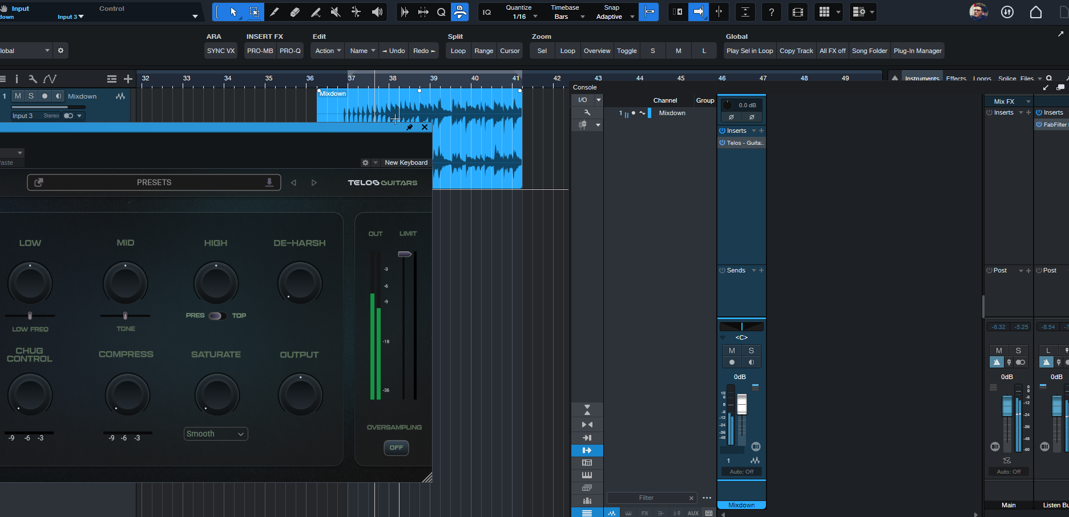The height and width of the screenshot is (517, 1069).
Task: Click Copy Track button
Action: (796, 51)
